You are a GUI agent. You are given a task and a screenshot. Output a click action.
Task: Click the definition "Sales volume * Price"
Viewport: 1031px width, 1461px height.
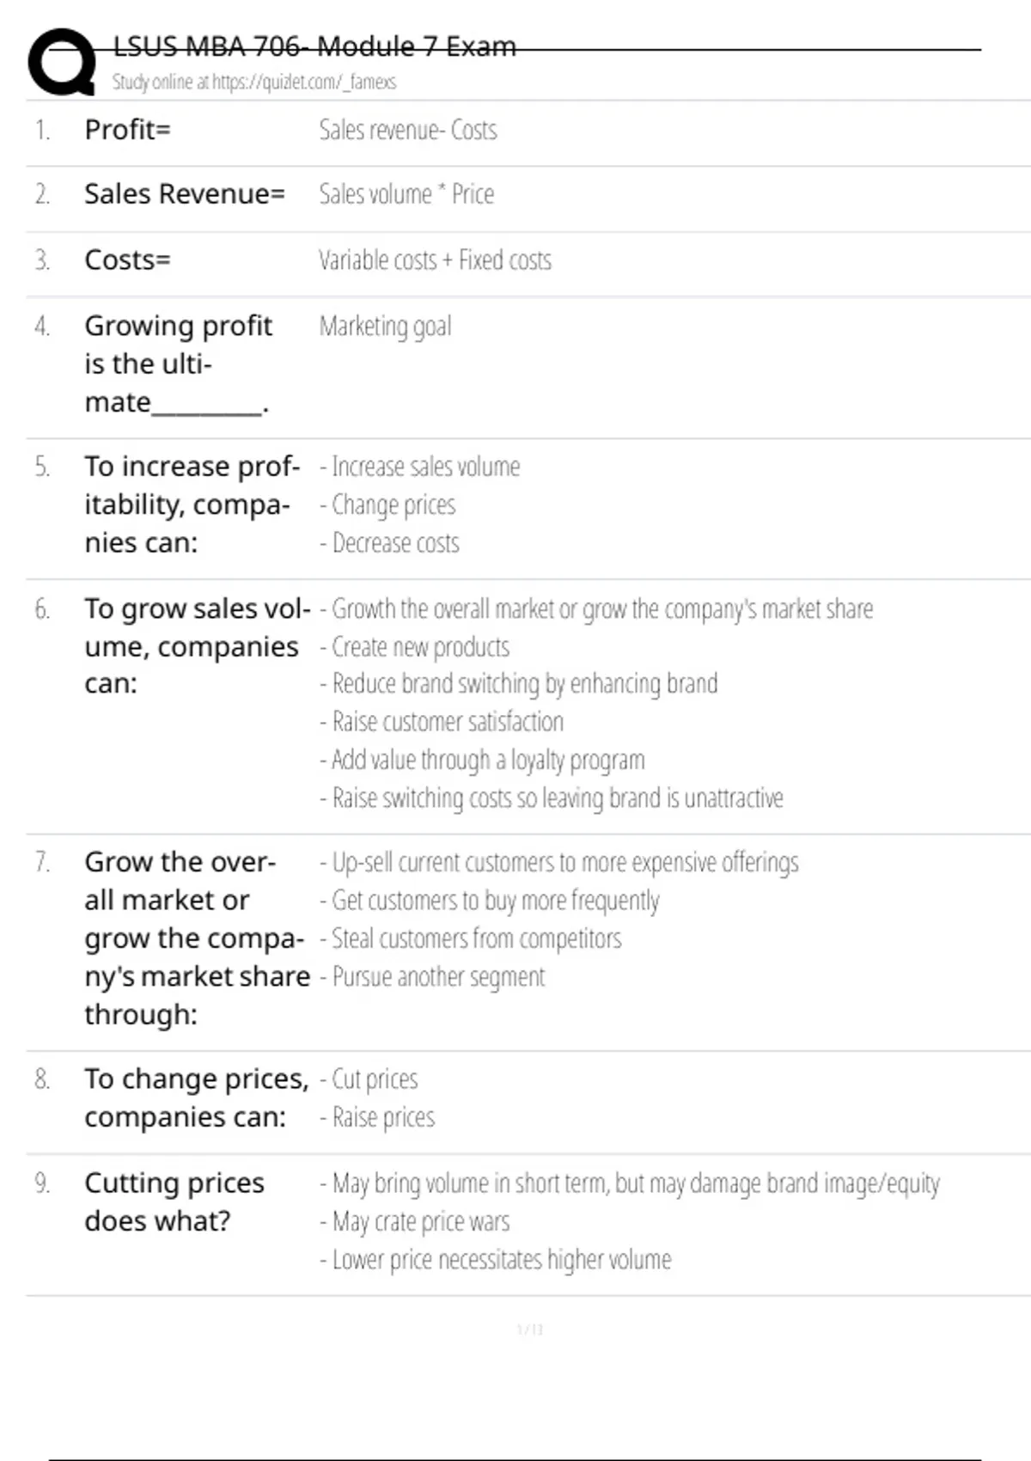(406, 194)
